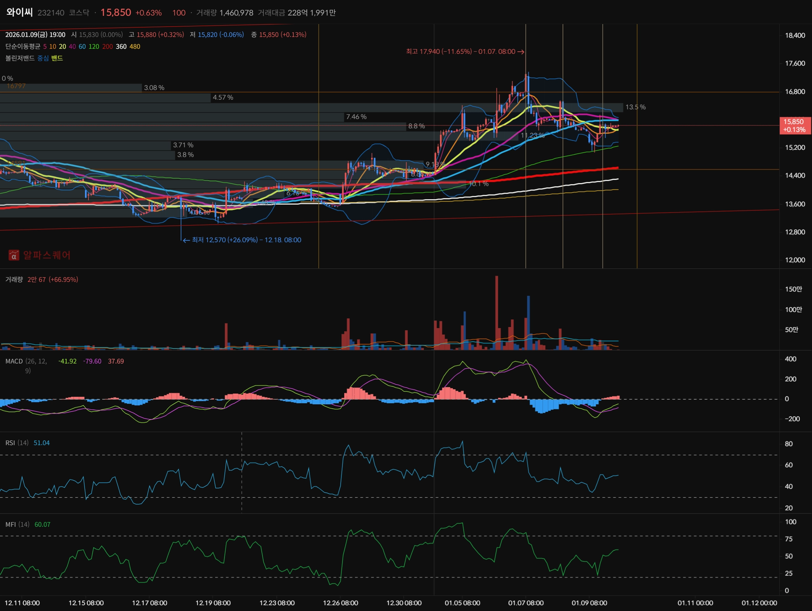Toggle the 20-period moving average legend
This screenshot has height=611, width=812.
62,47
